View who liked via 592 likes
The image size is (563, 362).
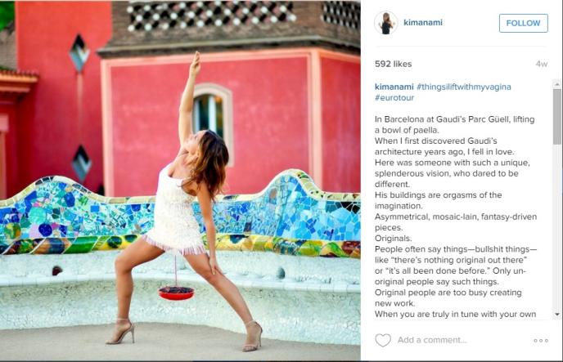(393, 64)
